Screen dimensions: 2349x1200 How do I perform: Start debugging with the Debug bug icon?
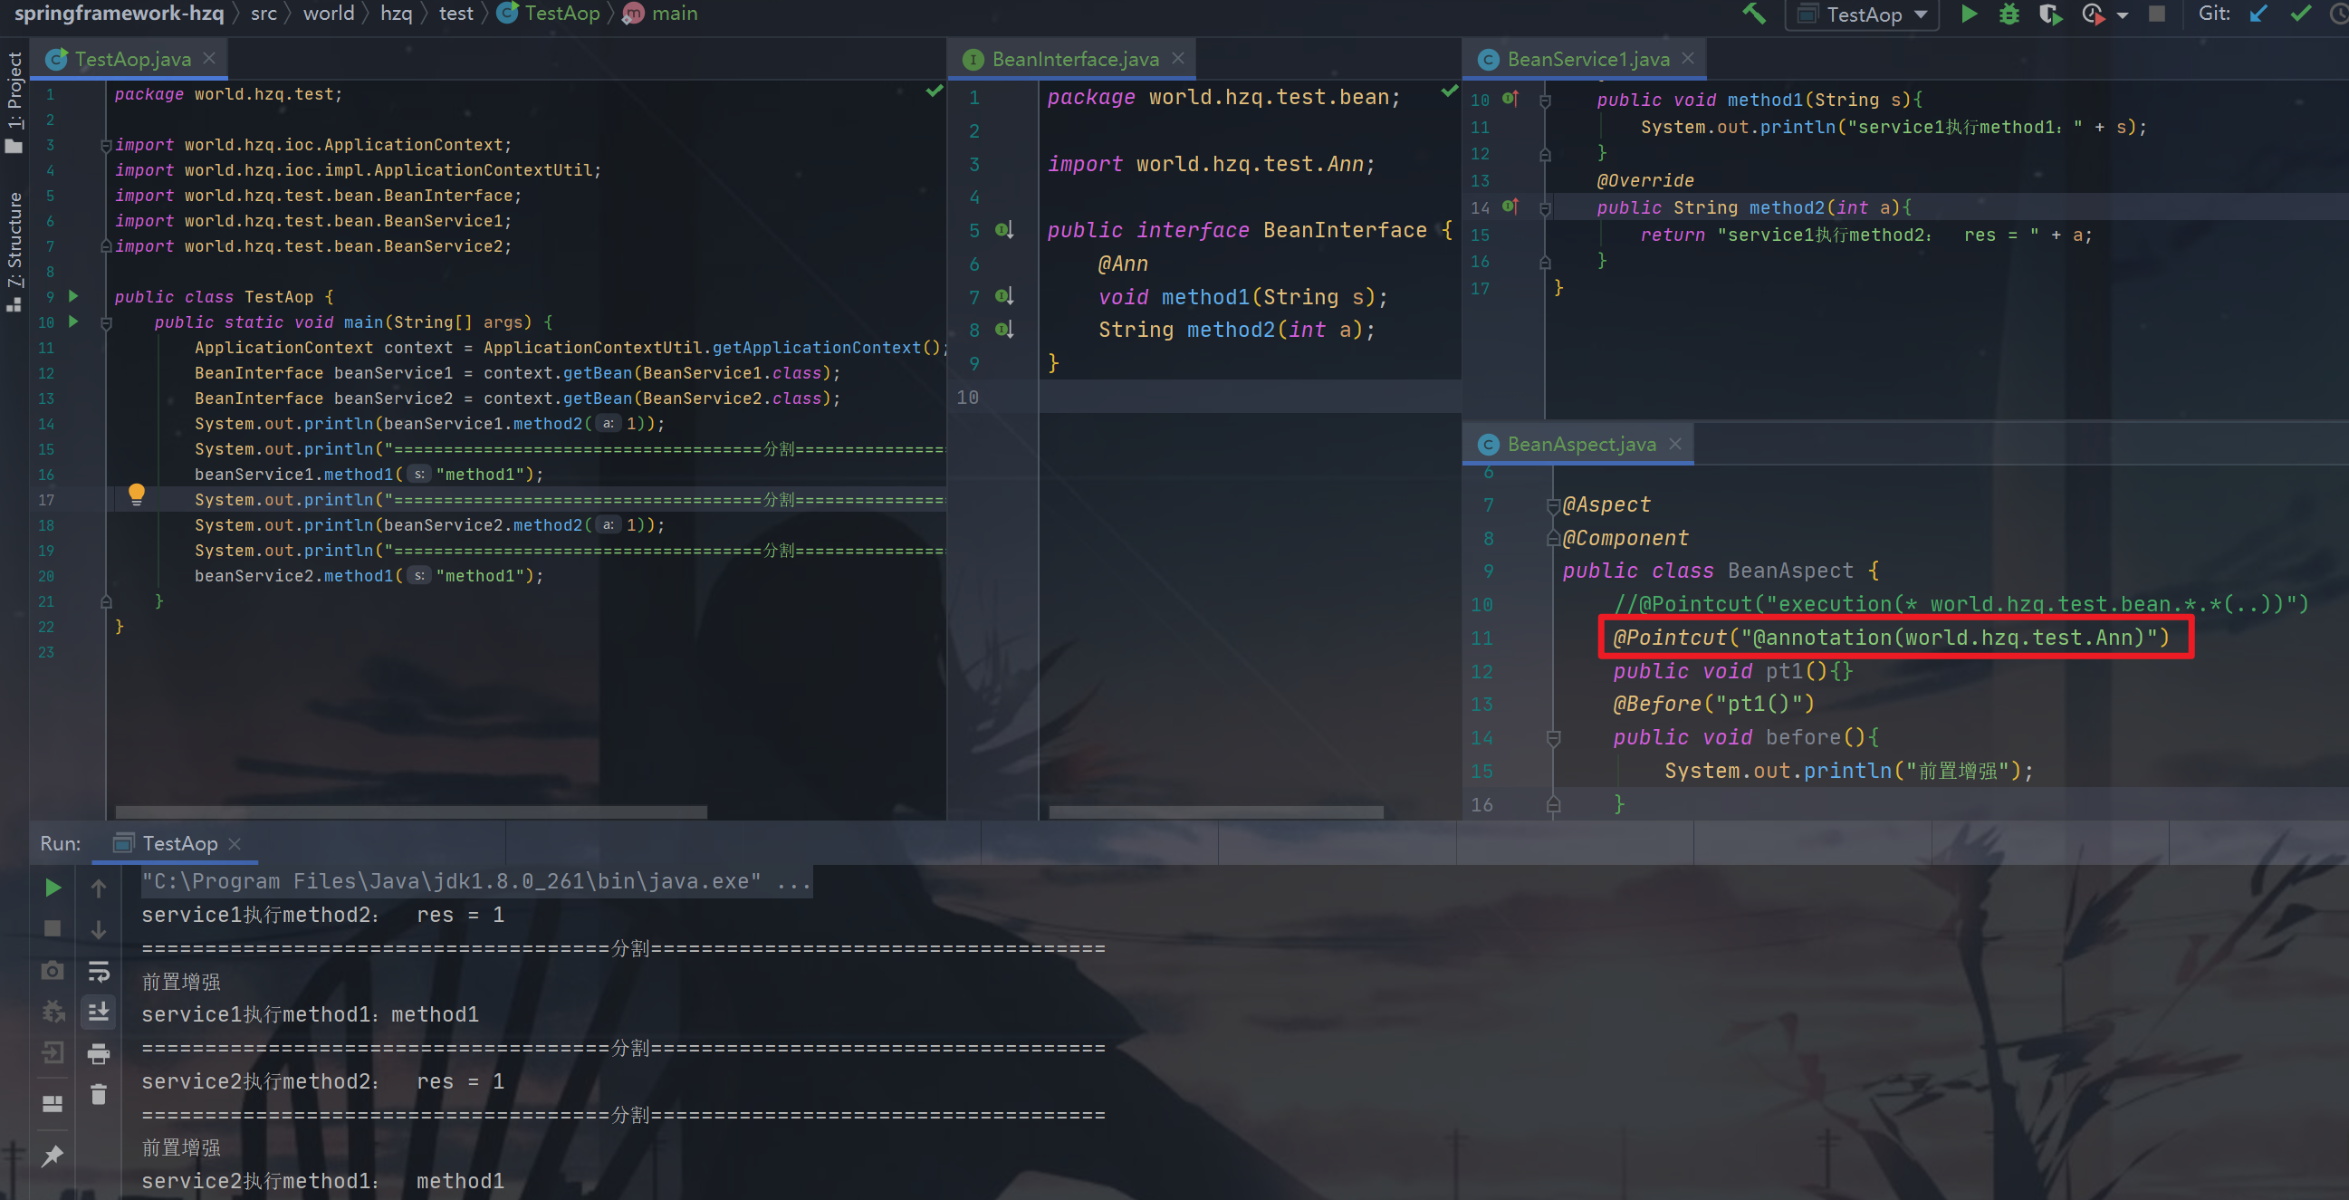2009,14
